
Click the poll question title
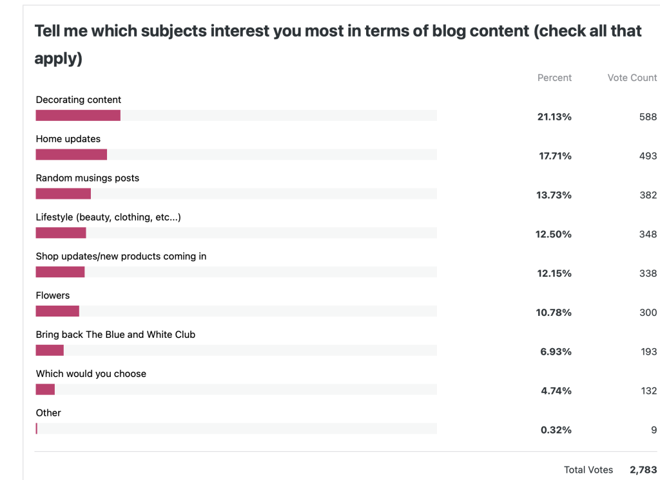point(338,44)
